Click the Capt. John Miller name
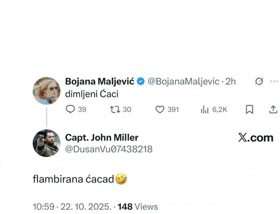280x214 pixels. pos(101,137)
